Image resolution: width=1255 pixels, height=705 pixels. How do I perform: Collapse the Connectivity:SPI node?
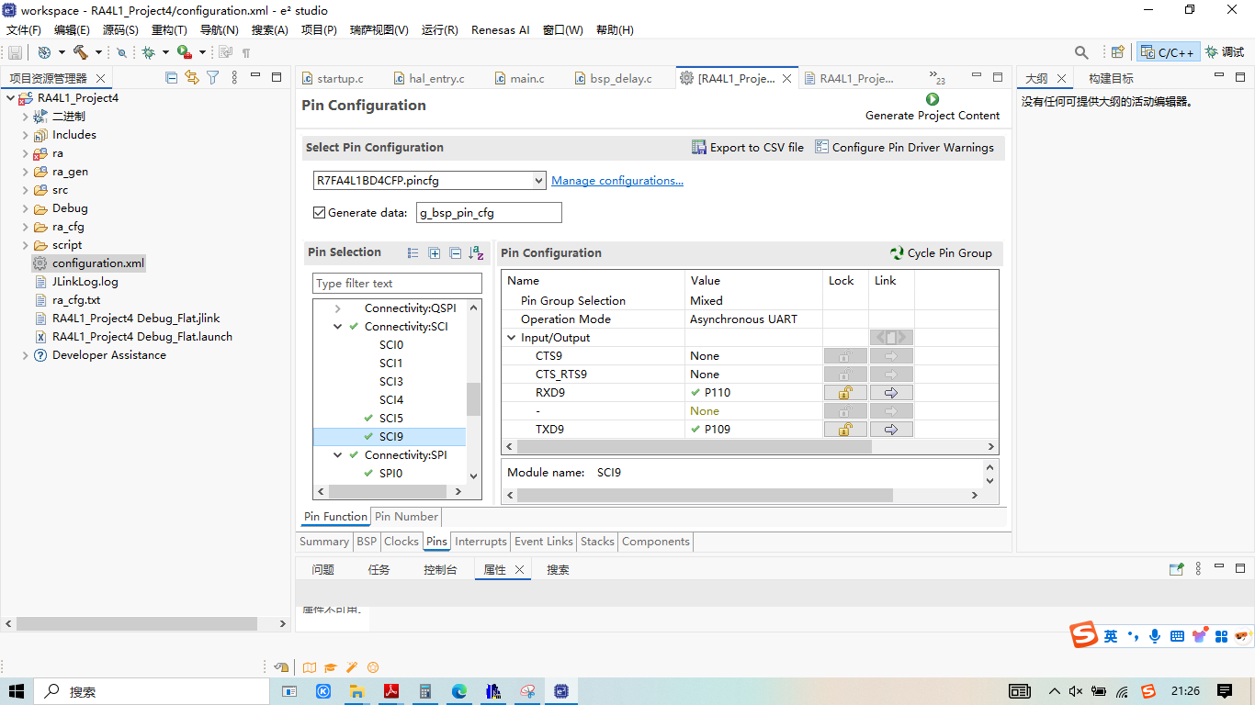(x=337, y=455)
